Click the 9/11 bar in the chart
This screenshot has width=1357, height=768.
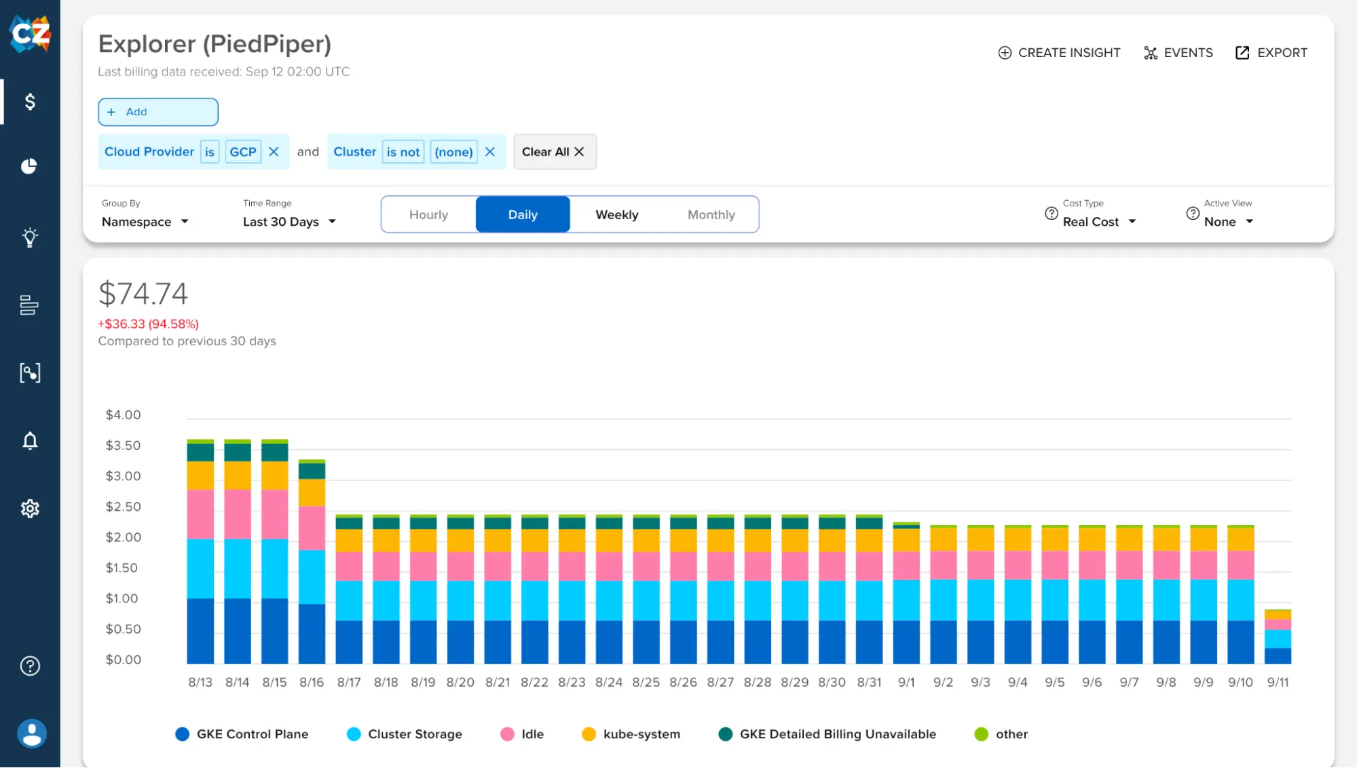coord(1278,636)
